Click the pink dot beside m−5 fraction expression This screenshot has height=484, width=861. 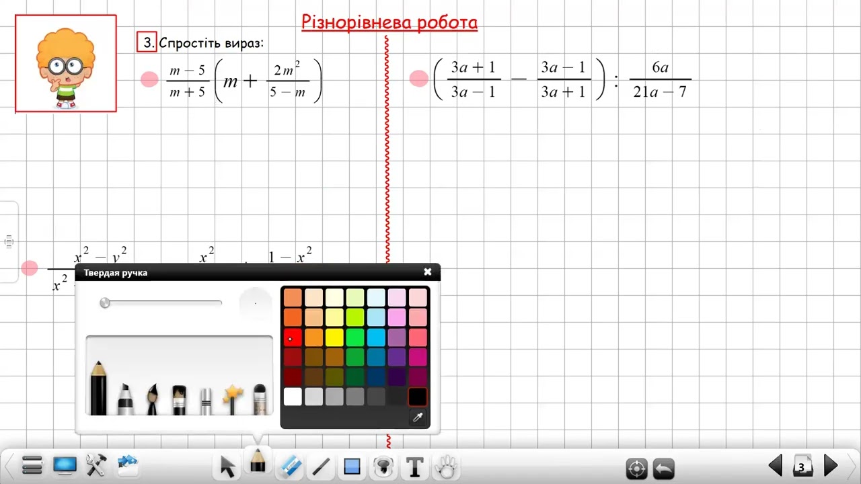pos(149,79)
